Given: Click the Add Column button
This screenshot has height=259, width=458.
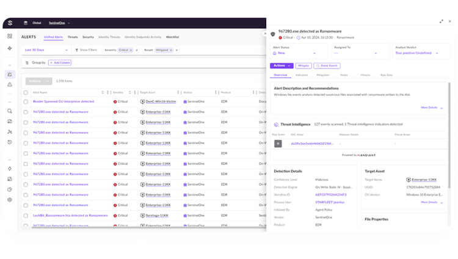Looking at the screenshot, I should tap(60, 63).
